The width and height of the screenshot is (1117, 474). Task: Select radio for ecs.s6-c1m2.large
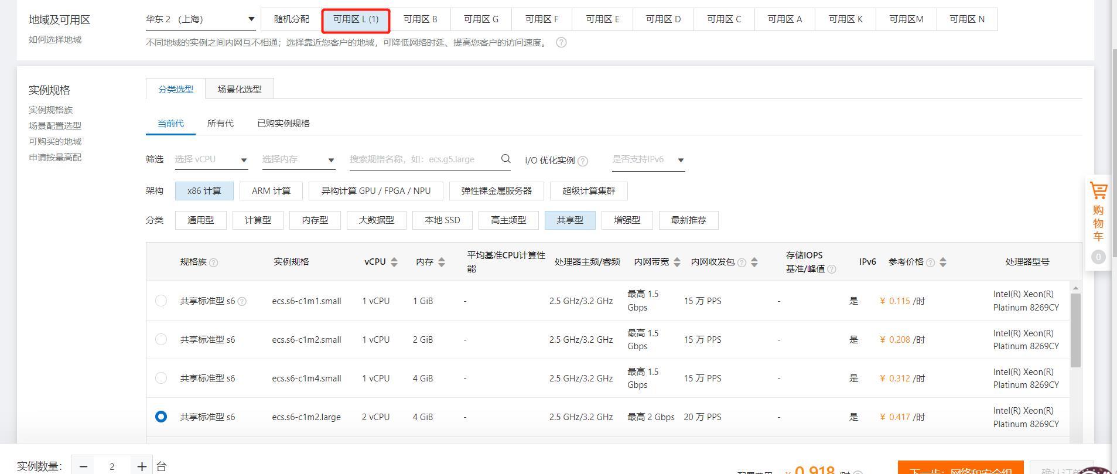pos(161,417)
